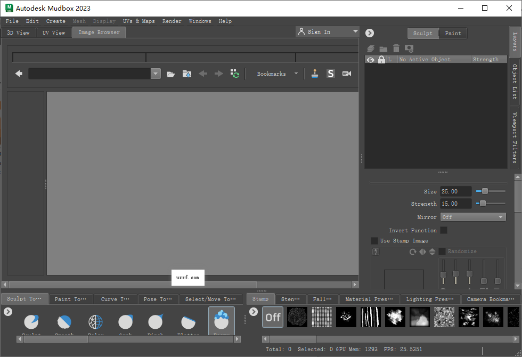Screen dimensions: 522x357
Task: Enable the Use Stamp Image checkbox
Action: pyautogui.click(x=374, y=240)
